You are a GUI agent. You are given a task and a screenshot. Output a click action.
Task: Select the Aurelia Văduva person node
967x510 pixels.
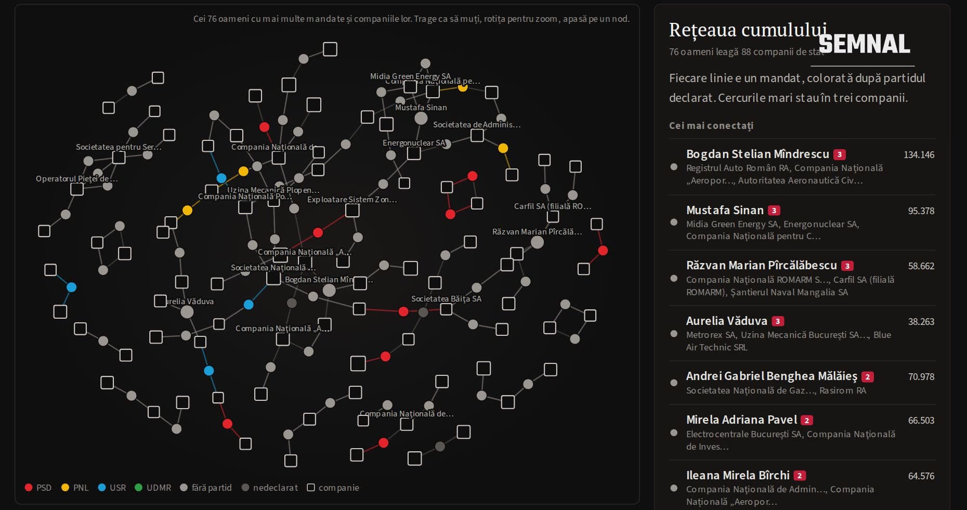pyautogui.click(x=187, y=312)
